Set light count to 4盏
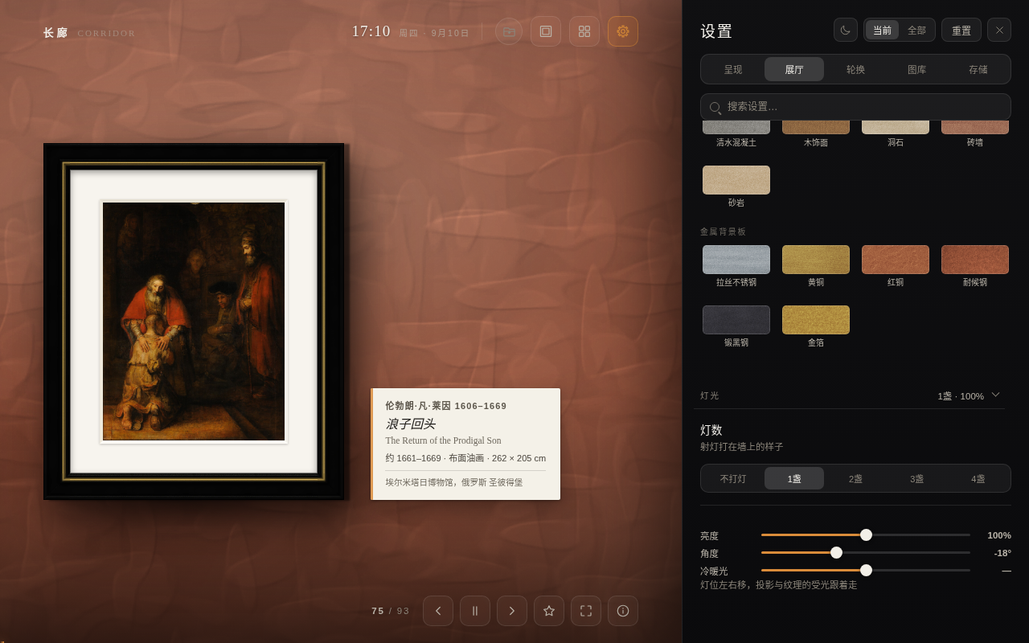The image size is (1029, 643). (x=978, y=478)
